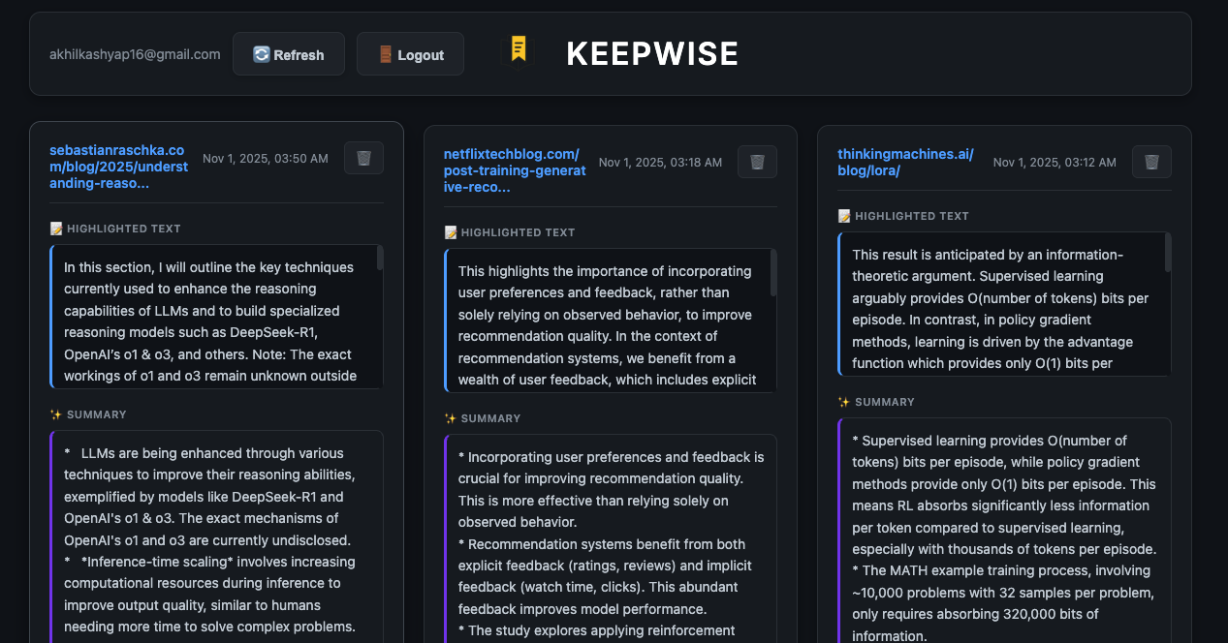The width and height of the screenshot is (1228, 643).
Task: Click the scrollbar in the netflixtechblog highlighted text
Action: [x=773, y=273]
